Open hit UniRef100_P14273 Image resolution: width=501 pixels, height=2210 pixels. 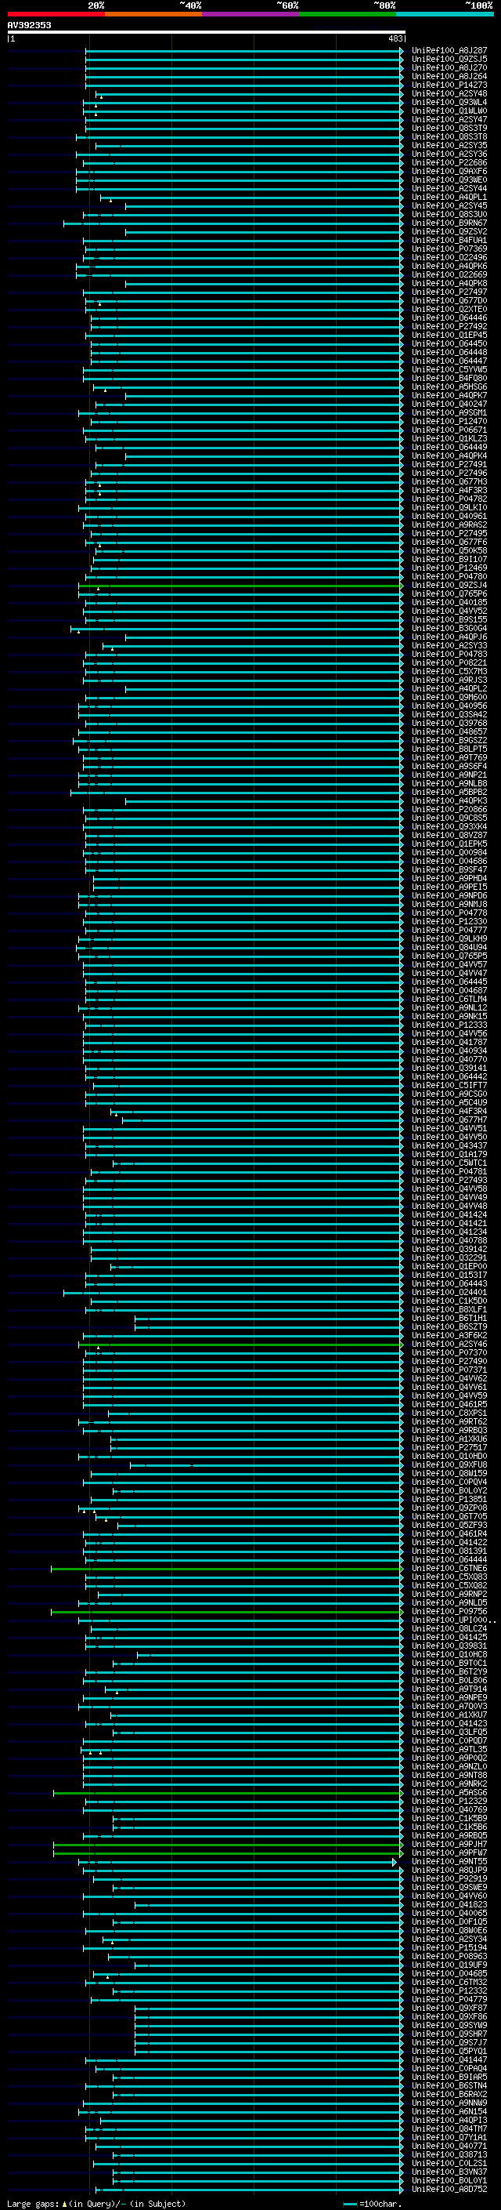449,85
